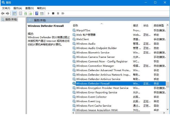The height and width of the screenshot is (116, 170).
Task: Select Windows Encryption Provider Host Service
Action: [x=102, y=88]
